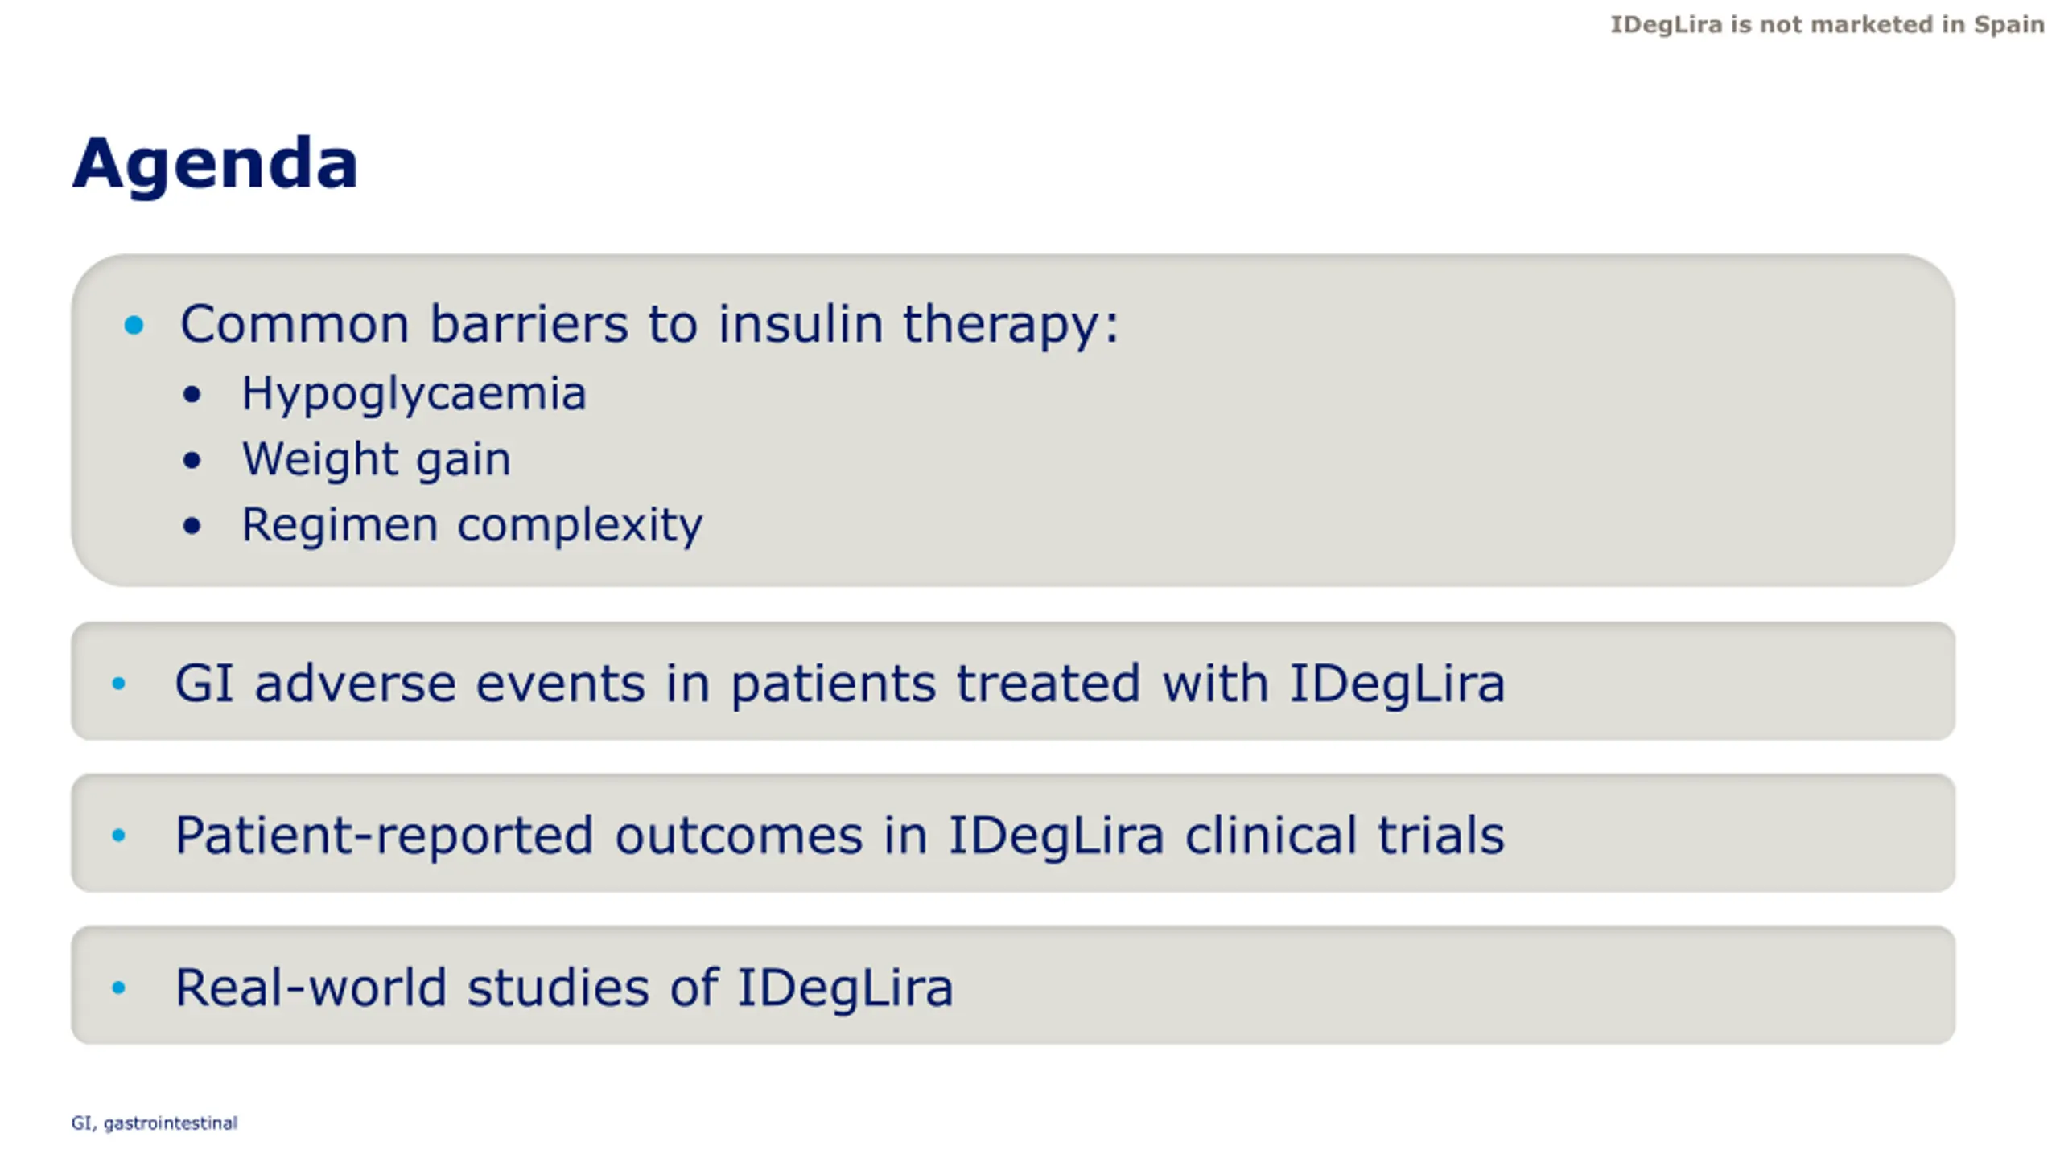This screenshot has height=1158, width=2060.
Task: Click cyan bullet beside 'Real-world studies'
Action: tap(118, 988)
